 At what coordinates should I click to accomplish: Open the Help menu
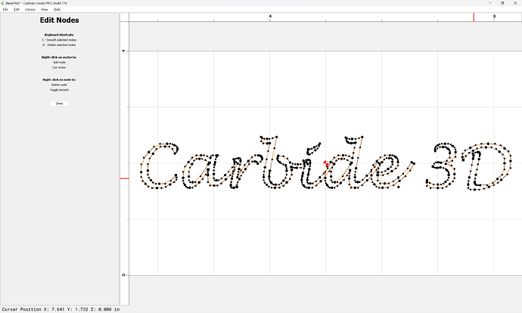(x=57, y=9)
